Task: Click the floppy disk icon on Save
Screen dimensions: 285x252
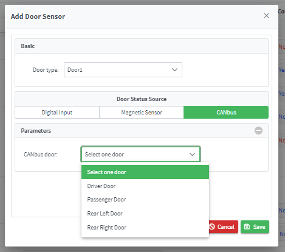Action: (x=247, y=226)
